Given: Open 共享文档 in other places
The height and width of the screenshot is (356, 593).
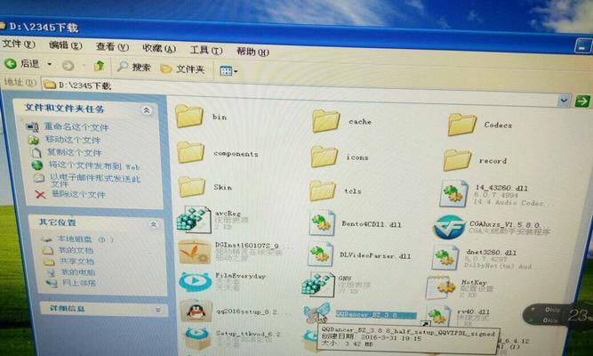Looking at the screenshot, I should click(76, 262).
